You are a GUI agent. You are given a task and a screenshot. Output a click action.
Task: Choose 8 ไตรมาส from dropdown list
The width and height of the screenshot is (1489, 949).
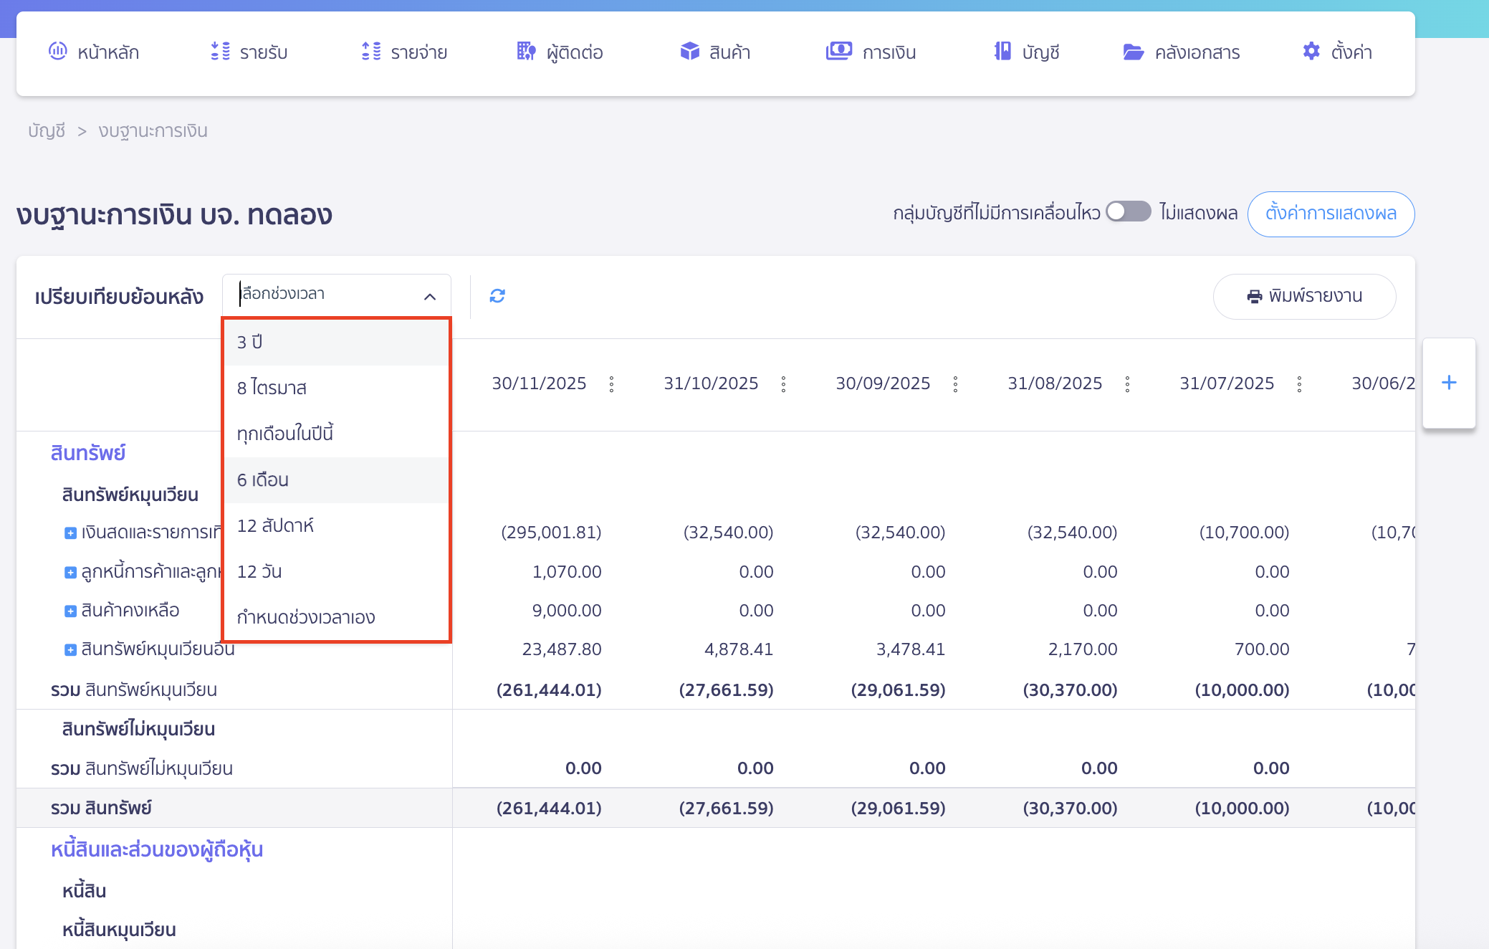pyautogui.click(x=272, y=388)
